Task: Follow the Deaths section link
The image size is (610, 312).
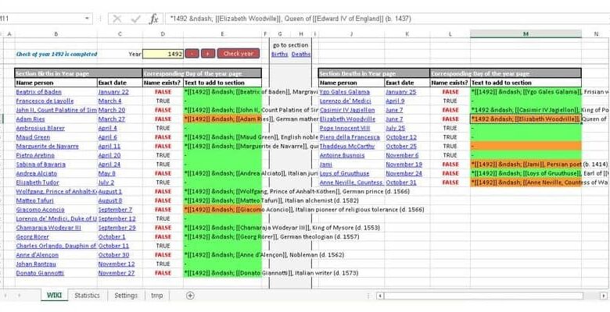Action: [301, 55]
